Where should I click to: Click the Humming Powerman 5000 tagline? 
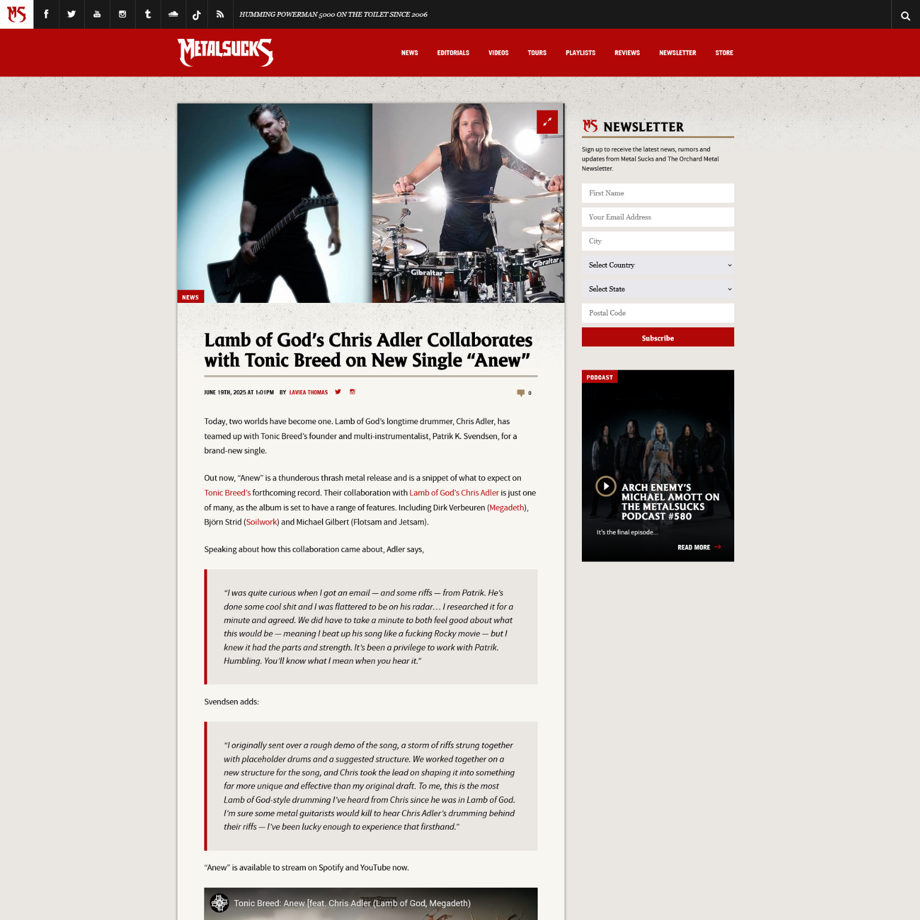(333, 14)
